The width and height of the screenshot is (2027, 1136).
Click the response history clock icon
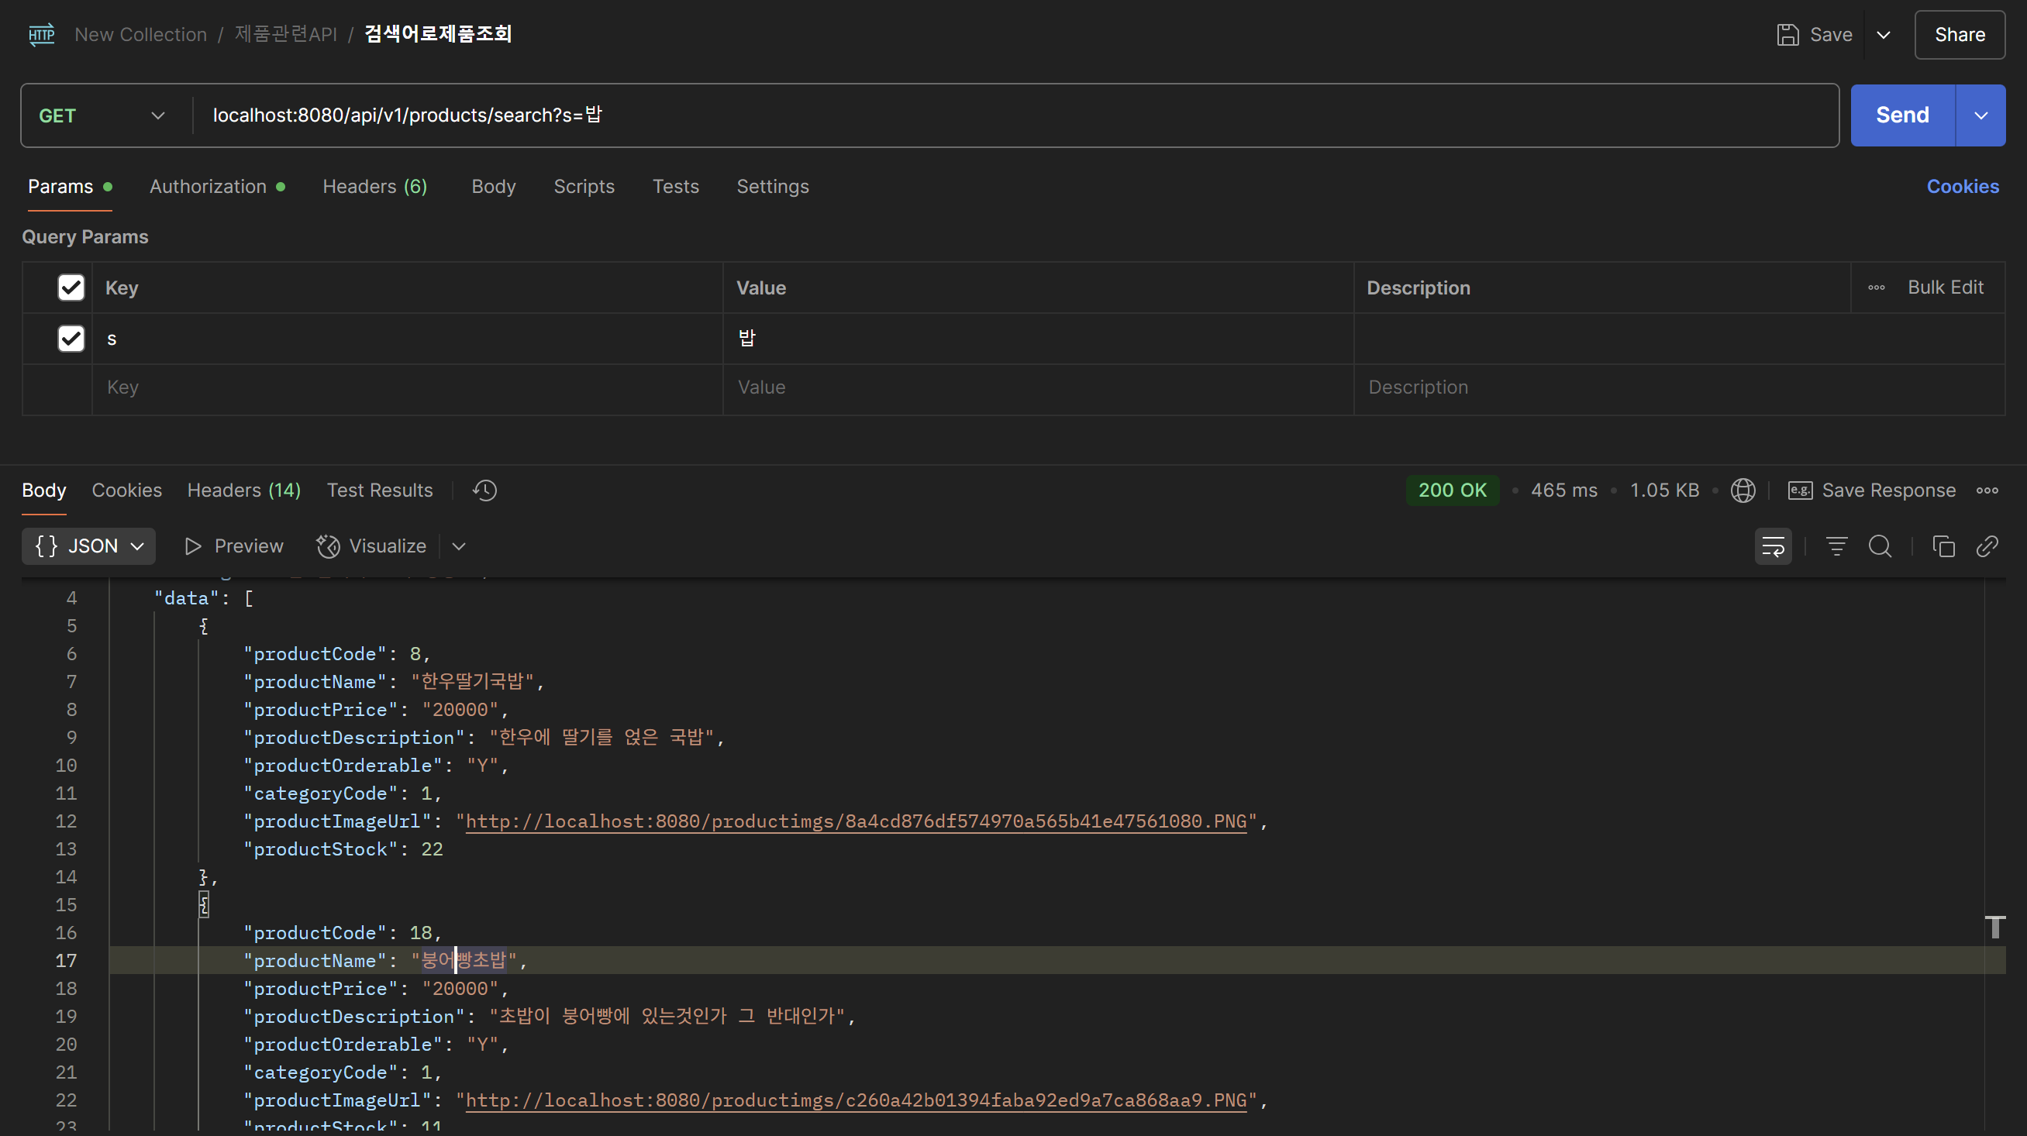point(484,490)
